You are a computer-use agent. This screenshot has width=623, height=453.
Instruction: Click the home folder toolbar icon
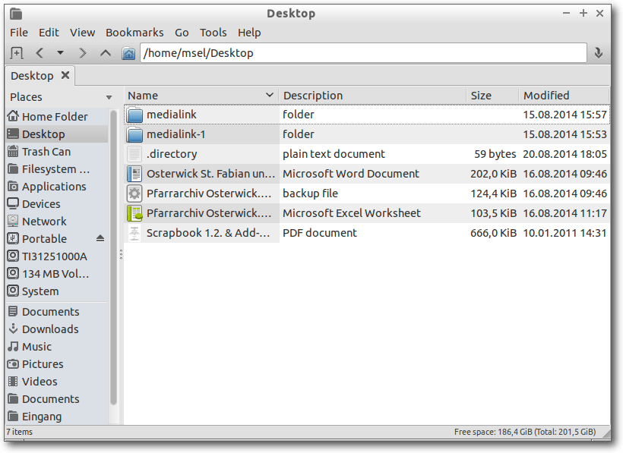[128, 53]
